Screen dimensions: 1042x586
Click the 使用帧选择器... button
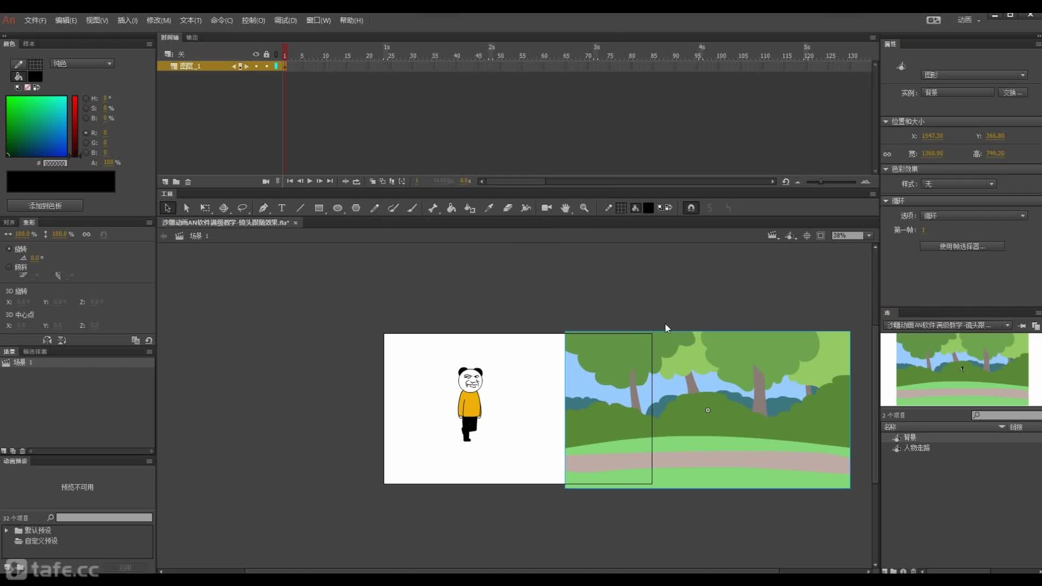click(x=962, y=246)
